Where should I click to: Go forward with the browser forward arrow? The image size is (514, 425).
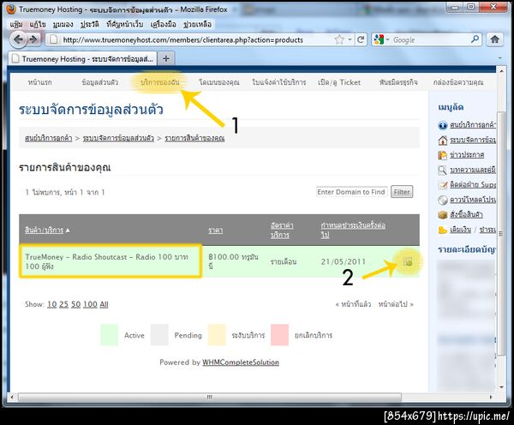33,39
